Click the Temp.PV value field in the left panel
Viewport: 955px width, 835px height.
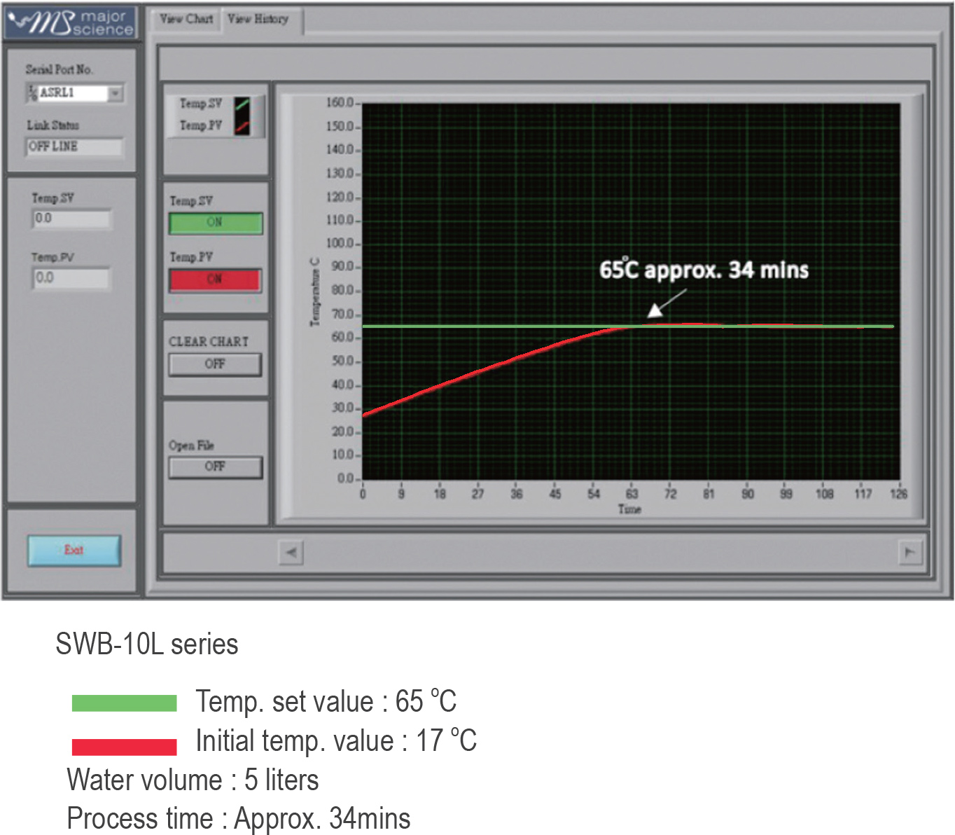tap(71, 278)
